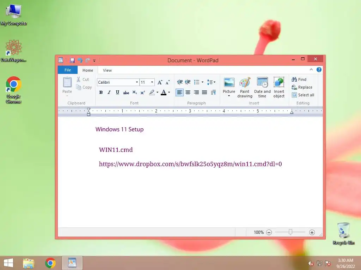The height and width of the screenshot is (270, 361).
Task: Click the Copy button
Action: [84, 87]
